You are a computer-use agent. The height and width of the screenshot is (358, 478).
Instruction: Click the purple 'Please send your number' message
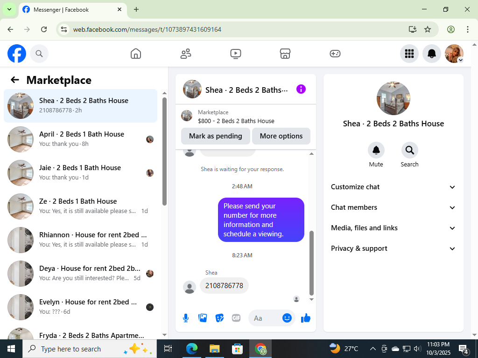pyautogui.click(x=261, y=220)
